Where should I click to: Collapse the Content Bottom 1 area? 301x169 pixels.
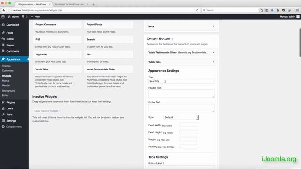click(x=214, y=38)
